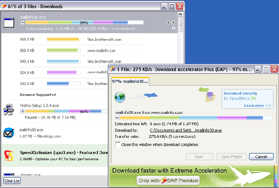Click the mailinfo30 envelope icon
The height and width of the screenshot is (188, 279).
tap(9, 133)
